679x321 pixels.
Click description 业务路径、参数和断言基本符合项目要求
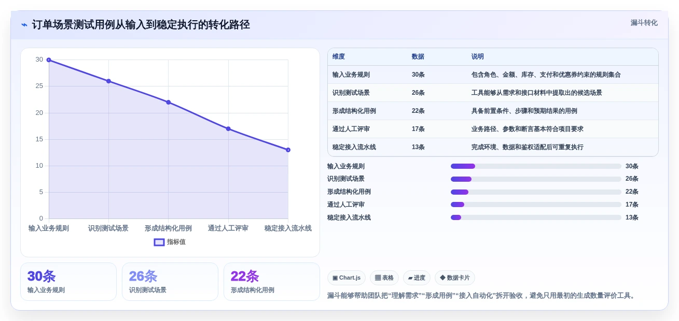coord(528,129)
